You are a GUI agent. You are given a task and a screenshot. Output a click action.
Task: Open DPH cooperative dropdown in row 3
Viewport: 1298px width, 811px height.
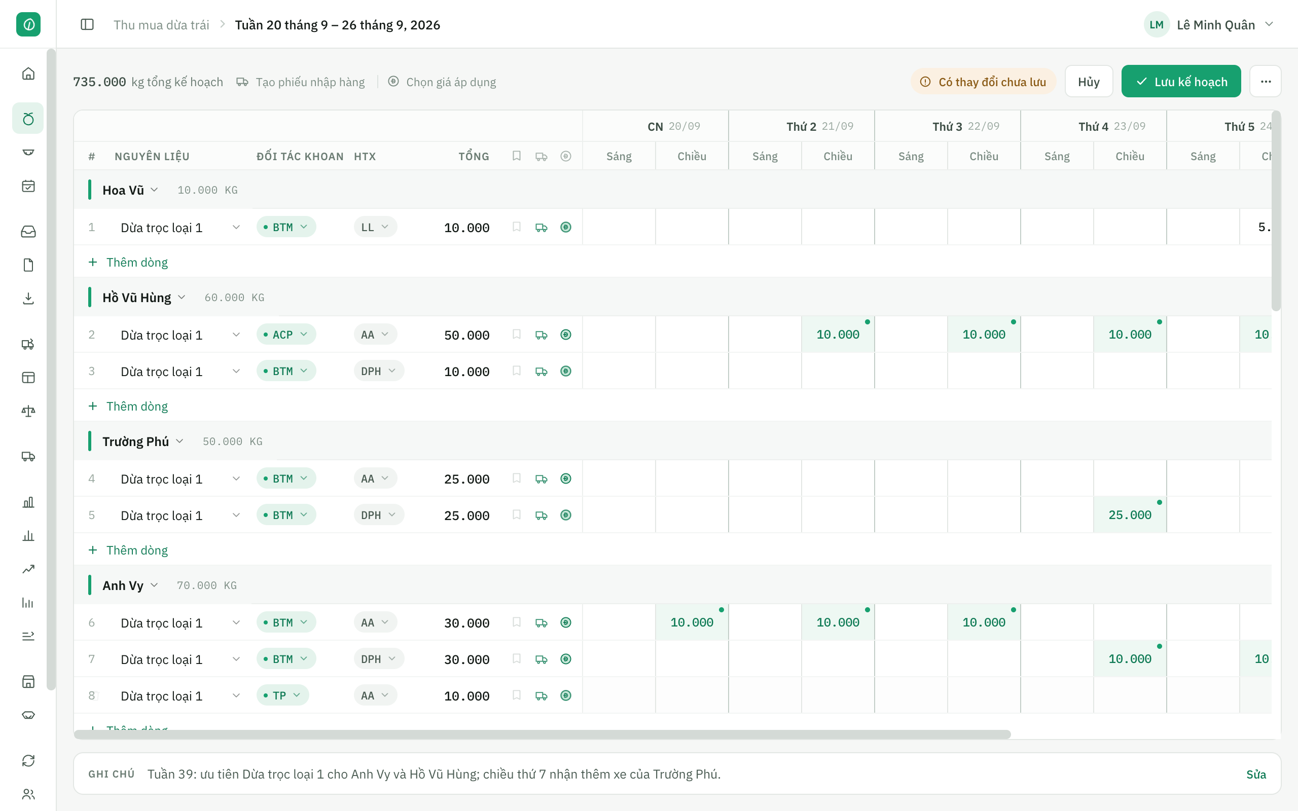point(379,371)
